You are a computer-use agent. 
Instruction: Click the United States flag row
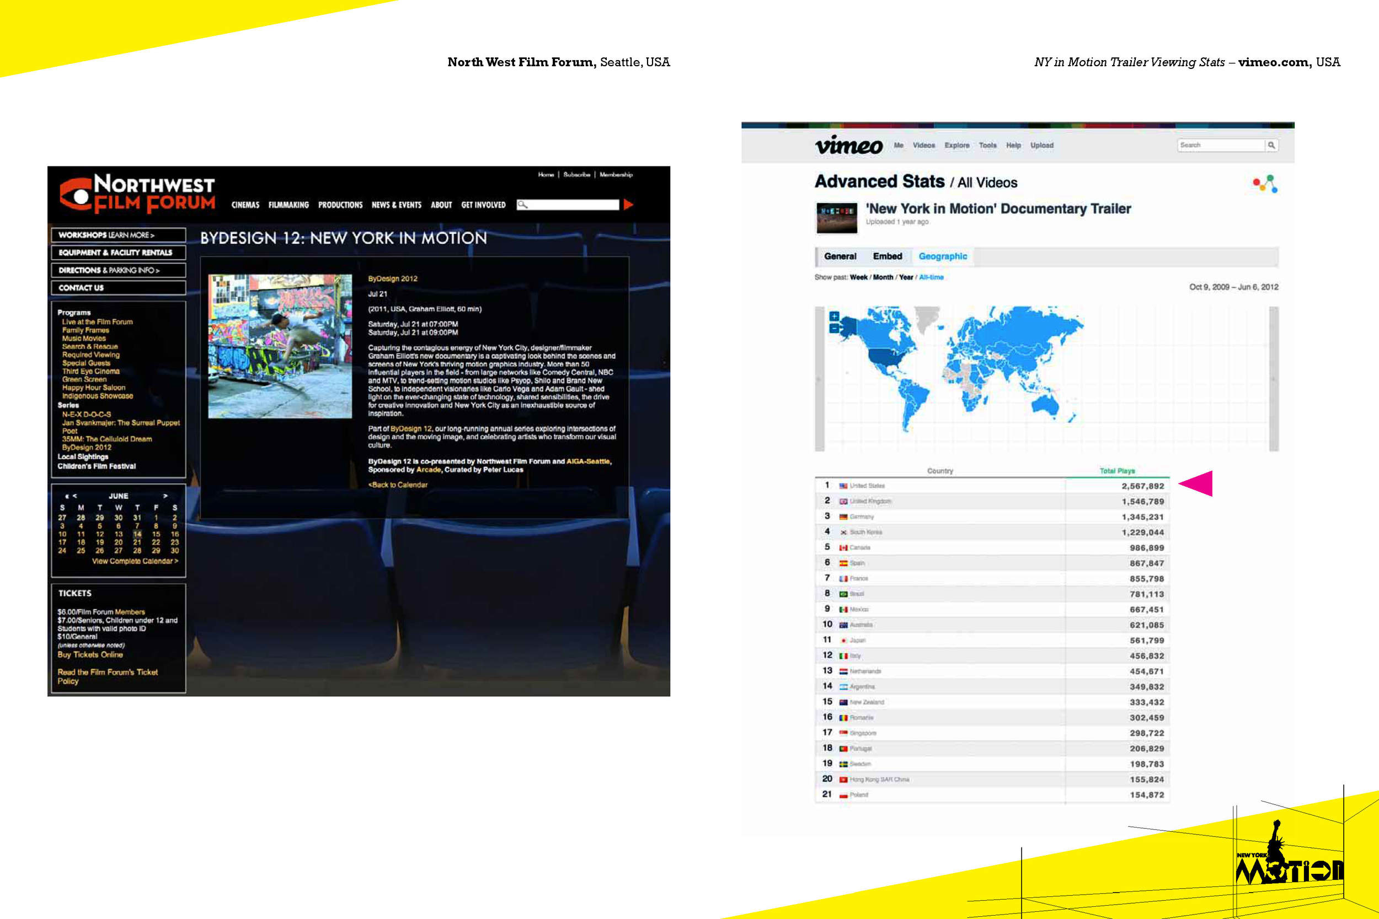pyautogui.click(x=992, y=486)
